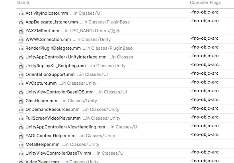Click the compiler flag for VideoPlayer.mm
Image resolution: width=234 pixels, height=163 pixels.
(x=205, y=161)
